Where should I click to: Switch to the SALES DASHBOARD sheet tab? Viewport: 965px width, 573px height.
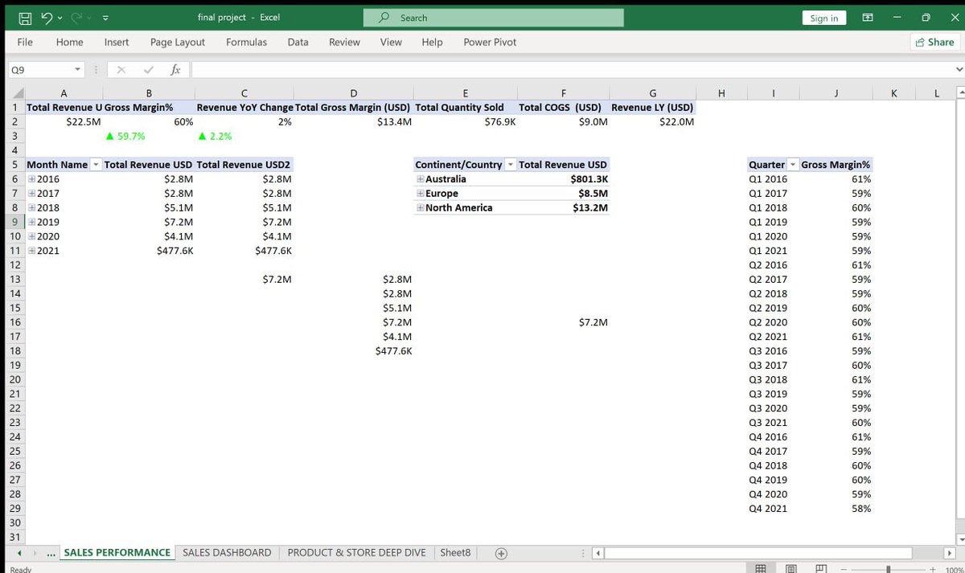pos(226,552)
